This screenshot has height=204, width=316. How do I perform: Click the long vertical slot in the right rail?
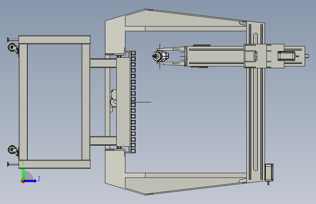(x=255, y=102)
